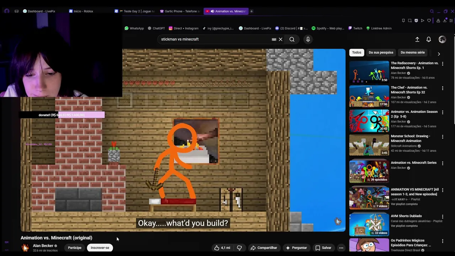Open the YouTube account avatar menu
This screenshot has height=256, width=455.
[442, 39]
